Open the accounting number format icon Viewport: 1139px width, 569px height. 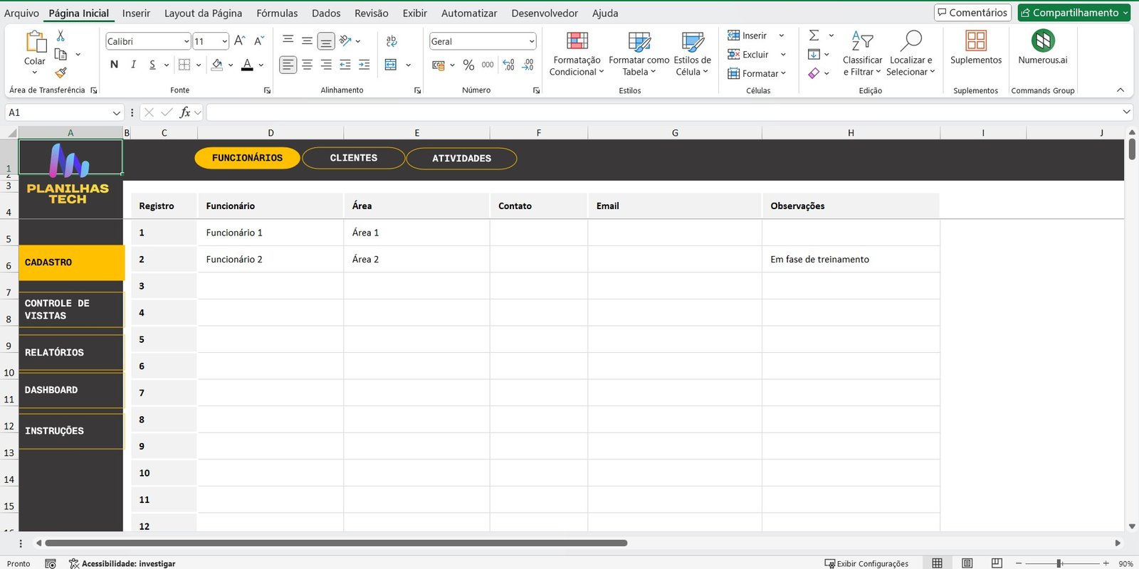coord(439,65)
